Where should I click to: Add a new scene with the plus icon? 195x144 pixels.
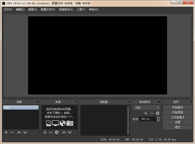[x=6, y=132]
